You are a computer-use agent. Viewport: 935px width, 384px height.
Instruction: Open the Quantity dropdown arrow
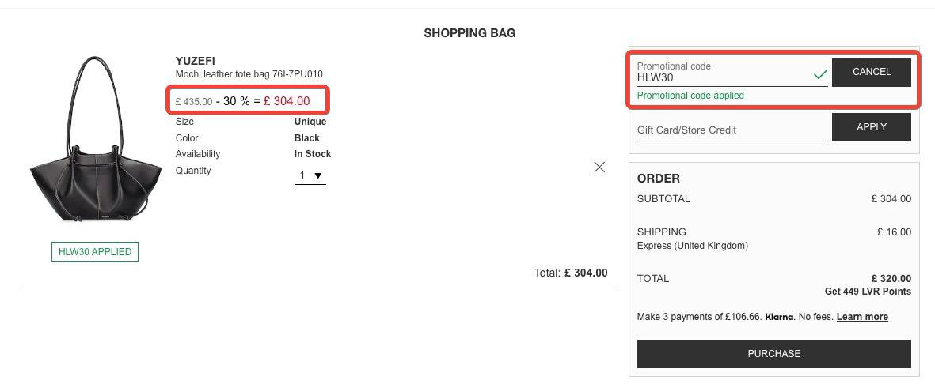click(317, 175)
